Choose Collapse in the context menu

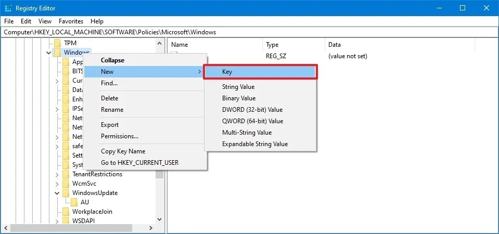[146, 60]
